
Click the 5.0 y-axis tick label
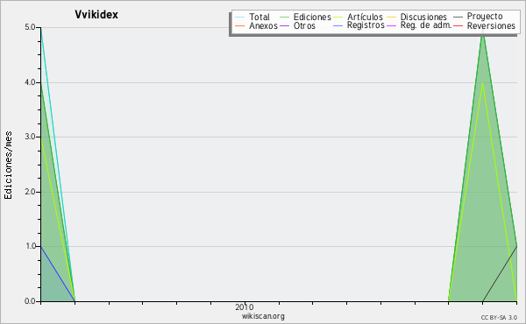30,27
